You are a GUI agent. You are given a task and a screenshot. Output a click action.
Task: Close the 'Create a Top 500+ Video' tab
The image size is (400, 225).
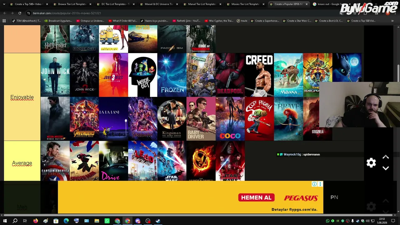click(x=47, y=4)
